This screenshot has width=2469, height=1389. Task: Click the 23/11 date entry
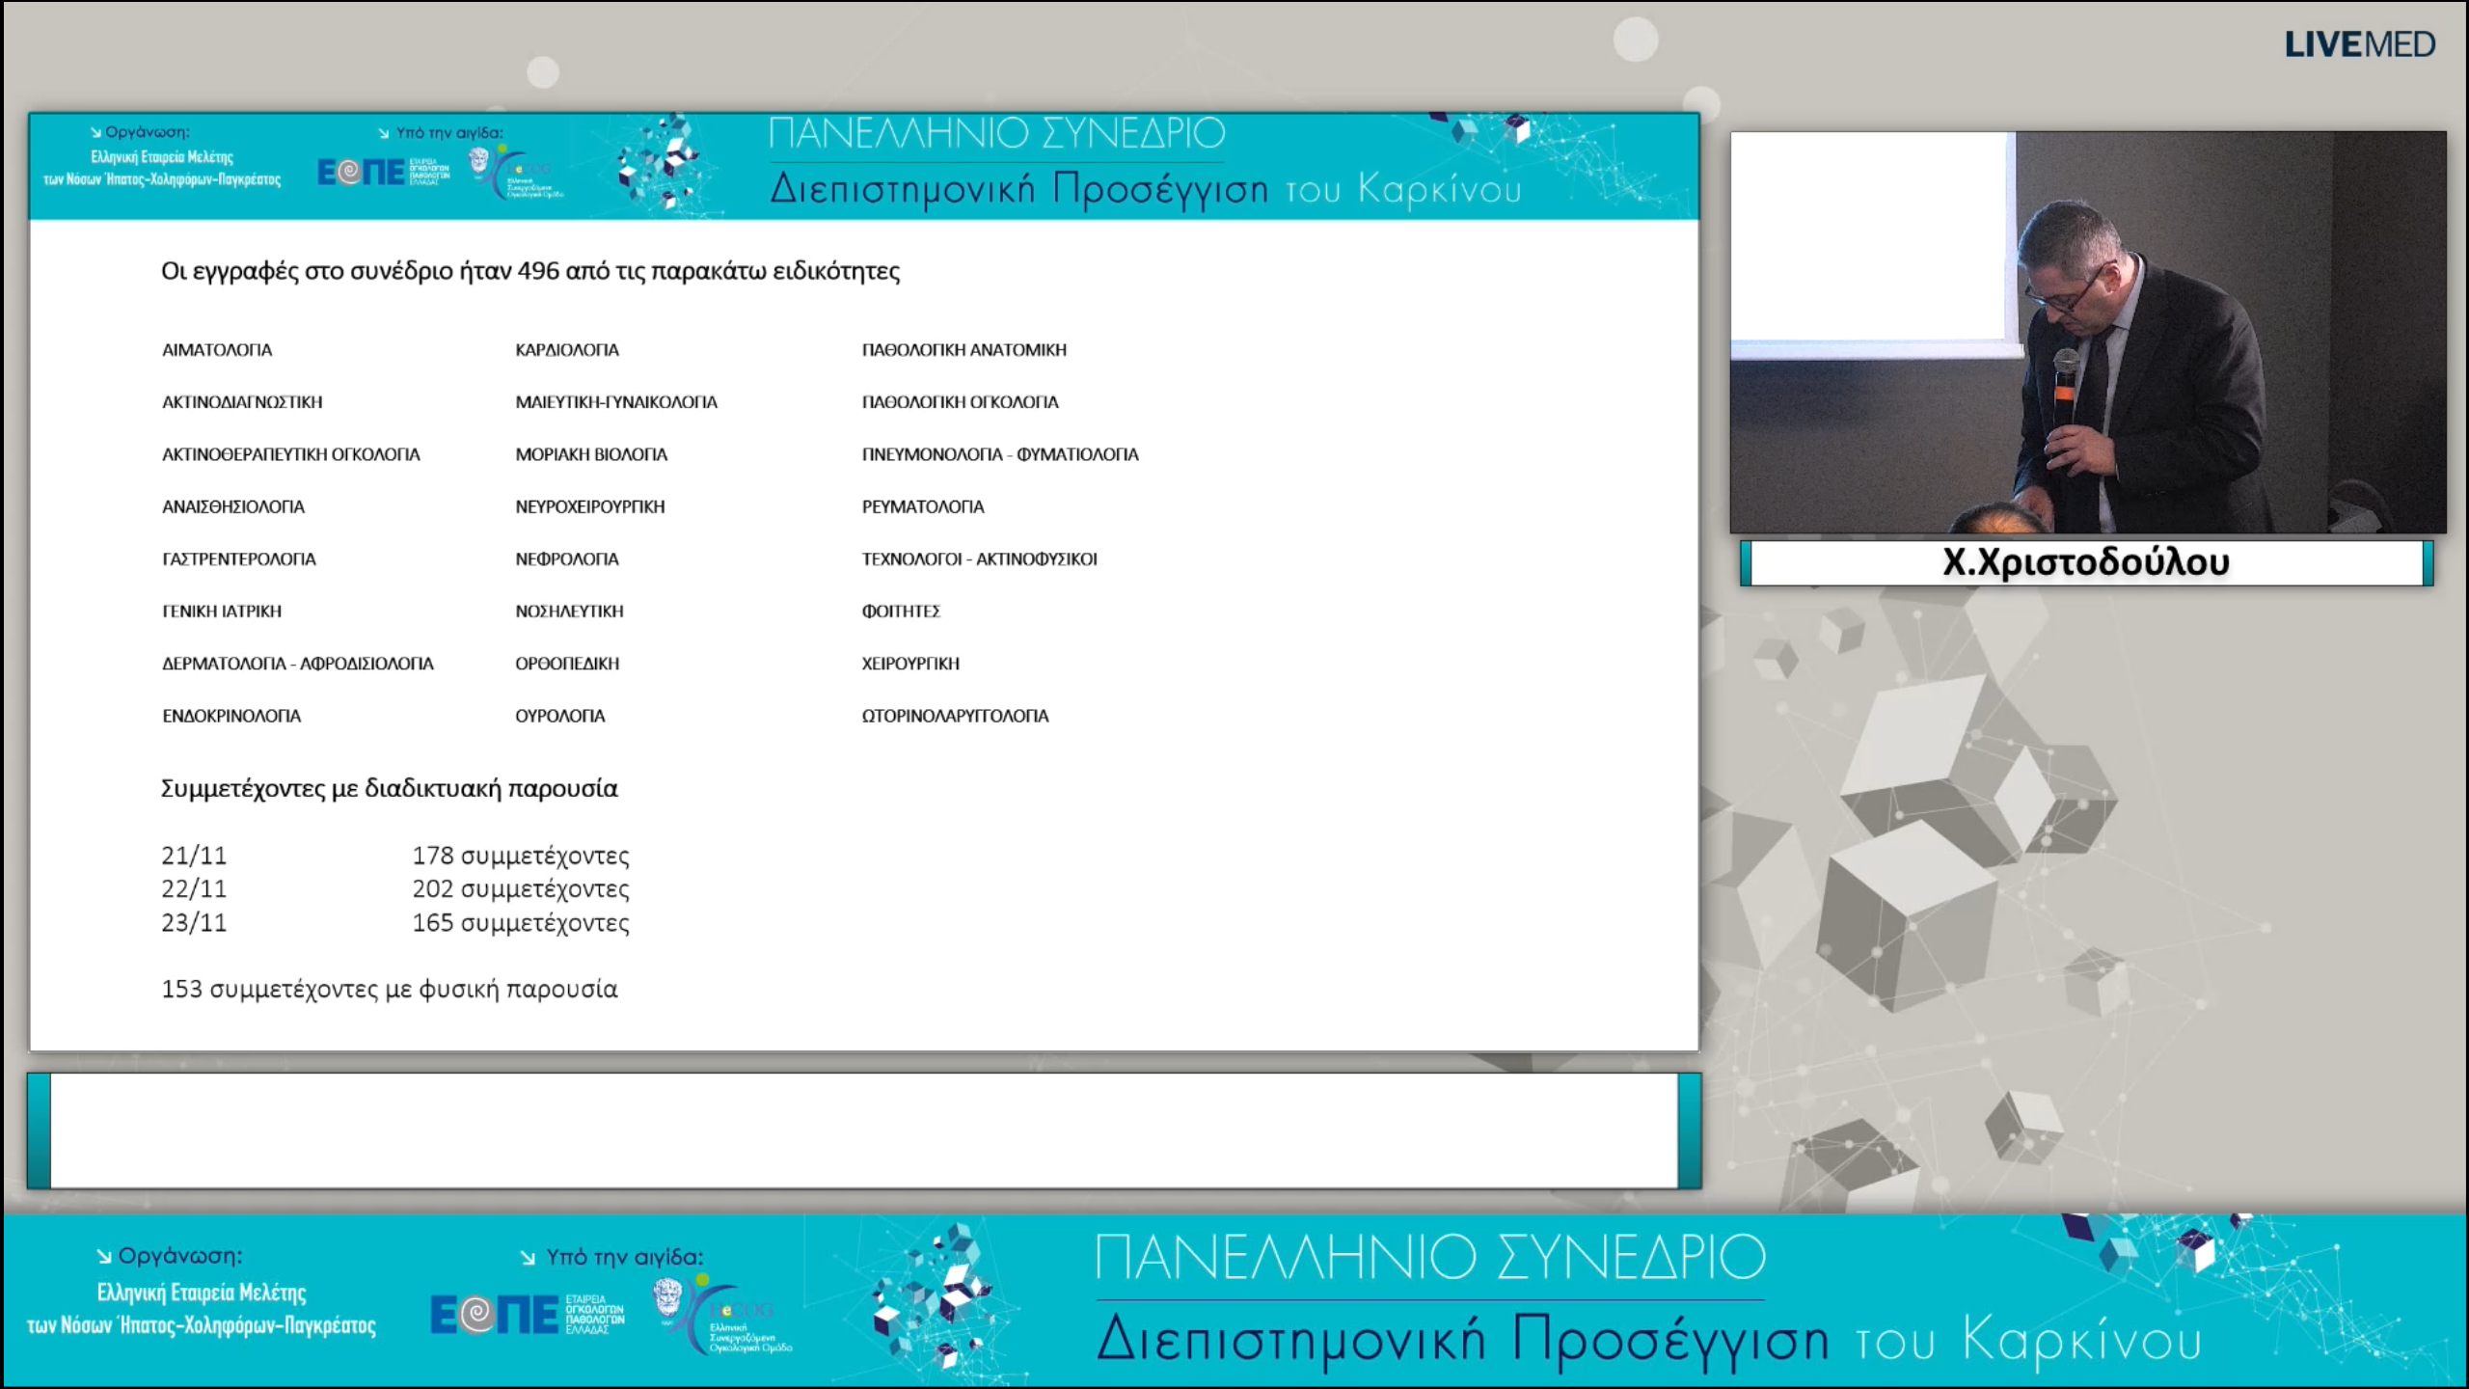[x=194, y=923]
